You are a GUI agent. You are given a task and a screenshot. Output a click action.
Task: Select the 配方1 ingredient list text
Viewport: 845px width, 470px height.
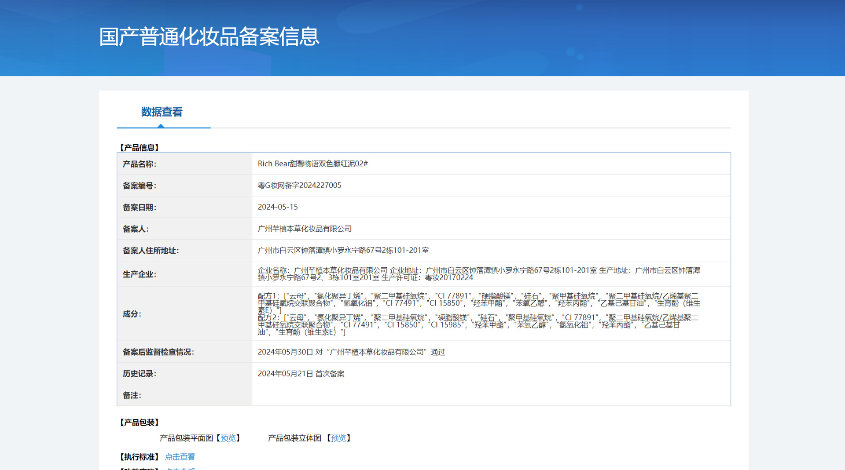pyautogui.click(x=479, y=303)
